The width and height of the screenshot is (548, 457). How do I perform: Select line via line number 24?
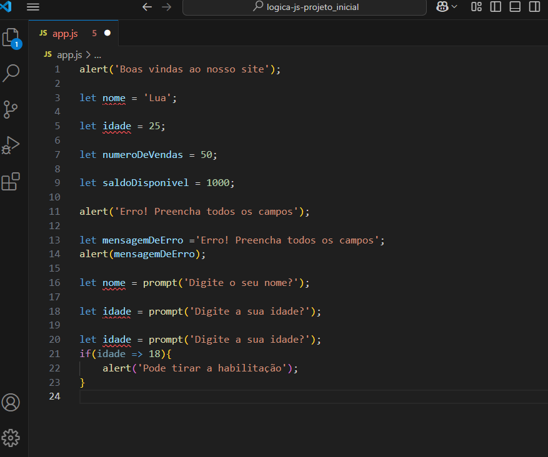[x=54, y=396]
